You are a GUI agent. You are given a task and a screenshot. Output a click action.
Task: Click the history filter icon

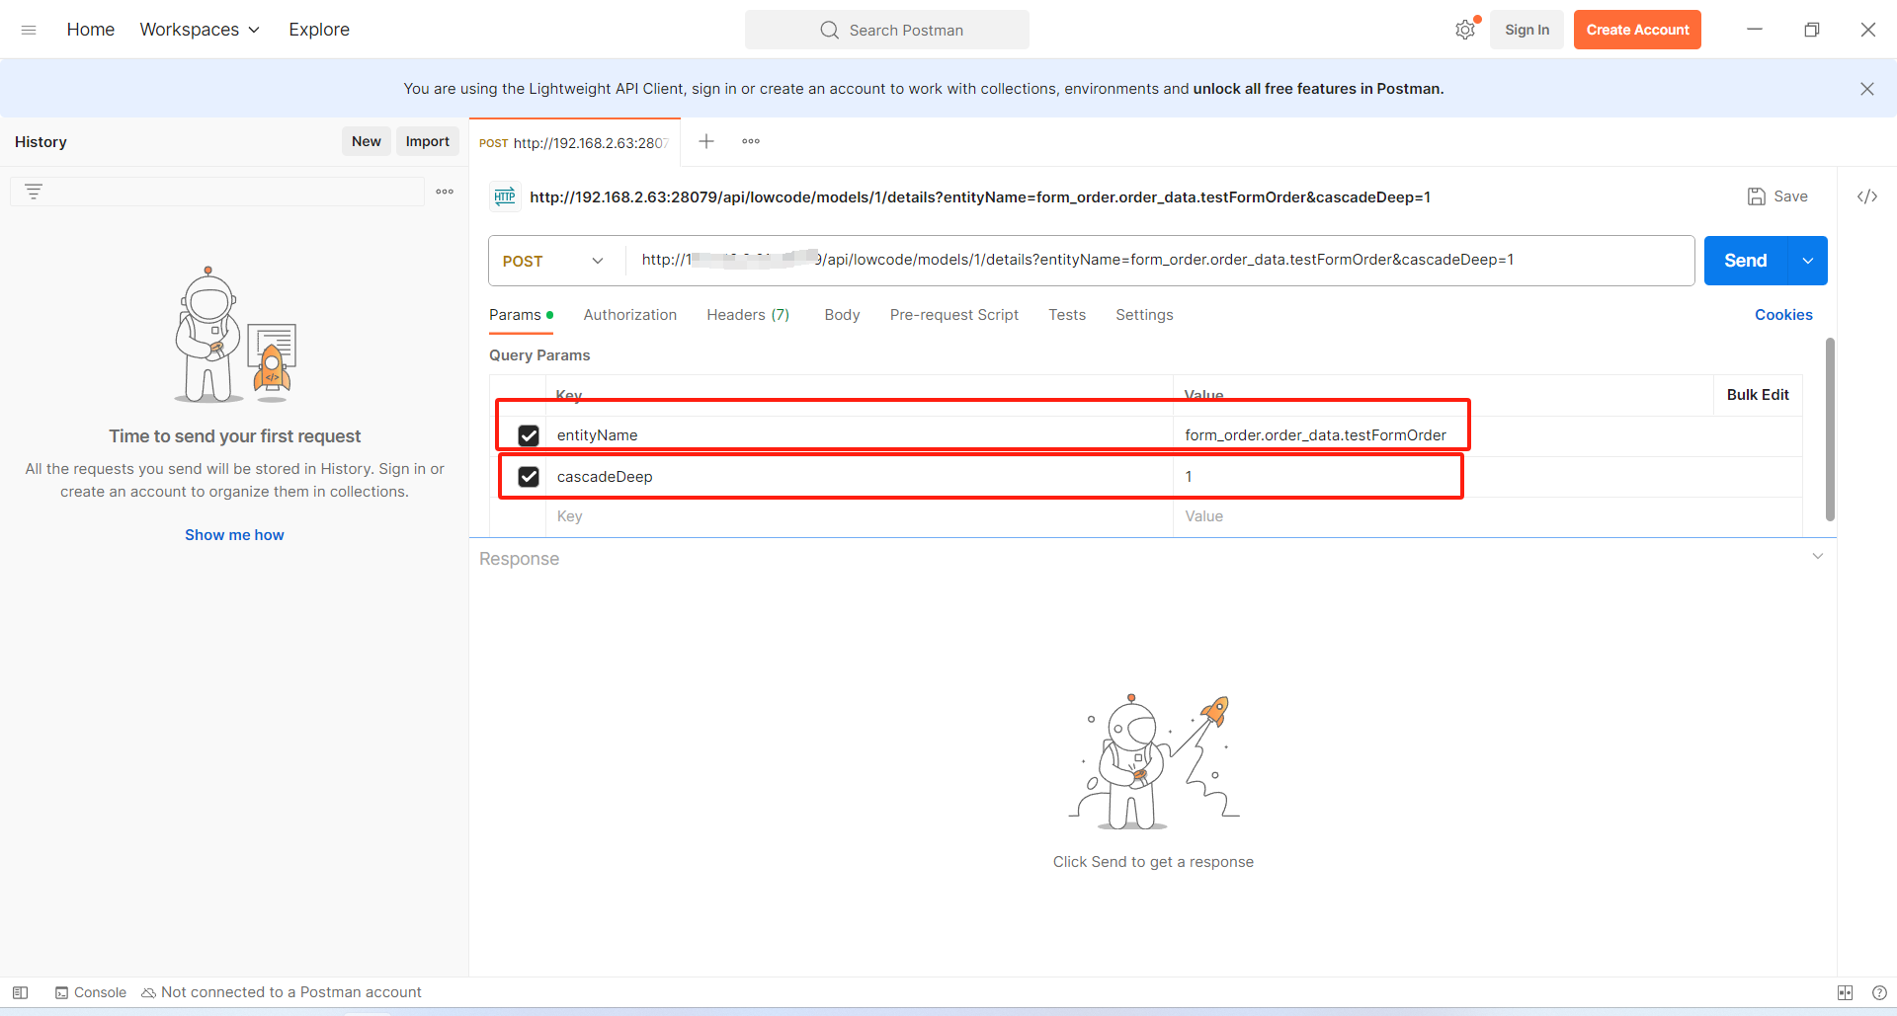34,192
